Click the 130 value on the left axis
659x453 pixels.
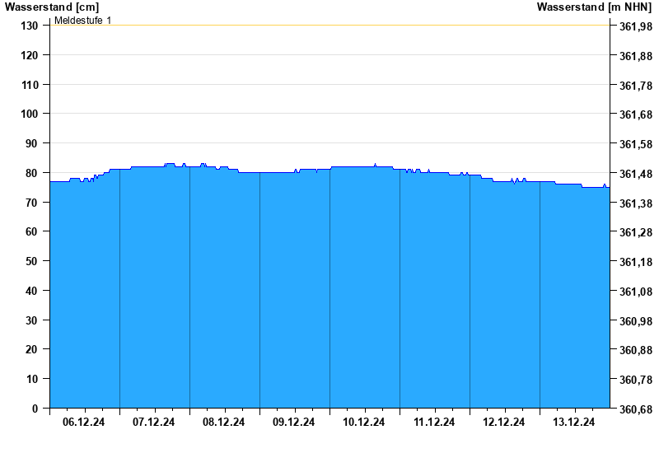[29, 26]
